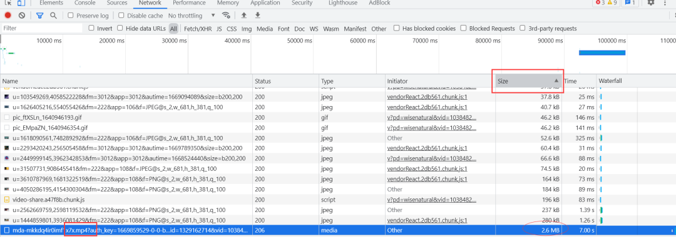
Task: Click the blue bar in the timeline overview
Action: (602, 53)
